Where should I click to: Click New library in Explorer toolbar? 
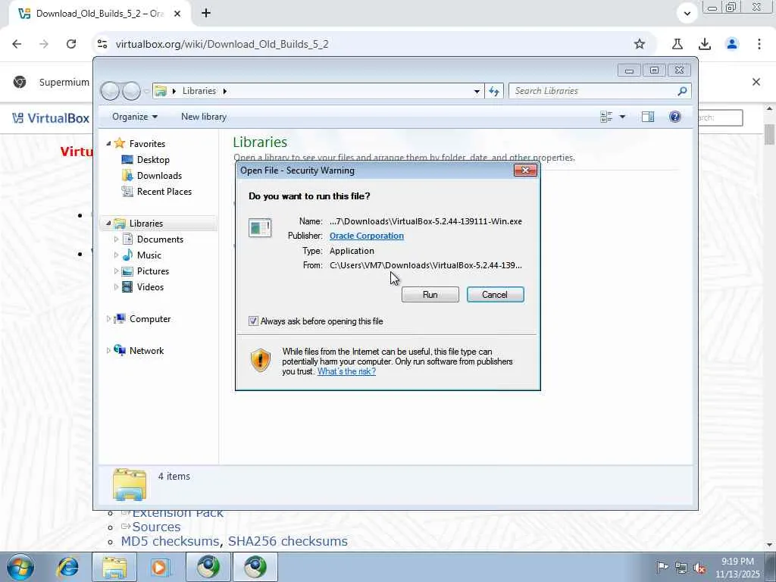[203, 117]
